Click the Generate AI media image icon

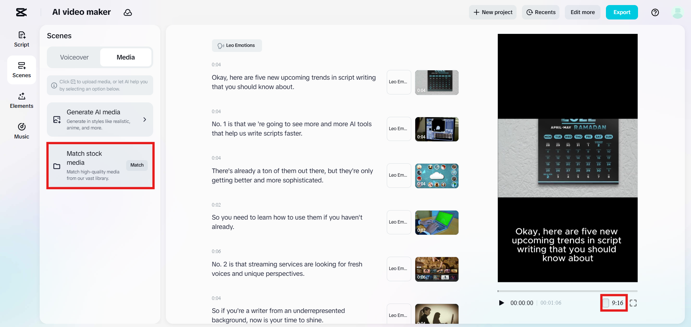point(57,120)
